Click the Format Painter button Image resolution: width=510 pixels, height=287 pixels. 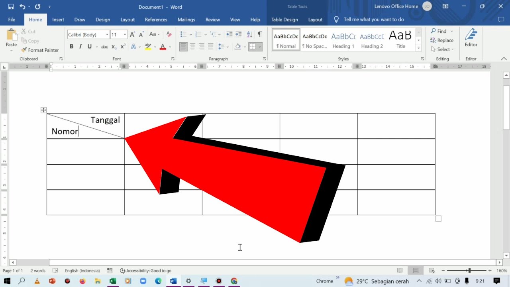click(x=40, y=50)
